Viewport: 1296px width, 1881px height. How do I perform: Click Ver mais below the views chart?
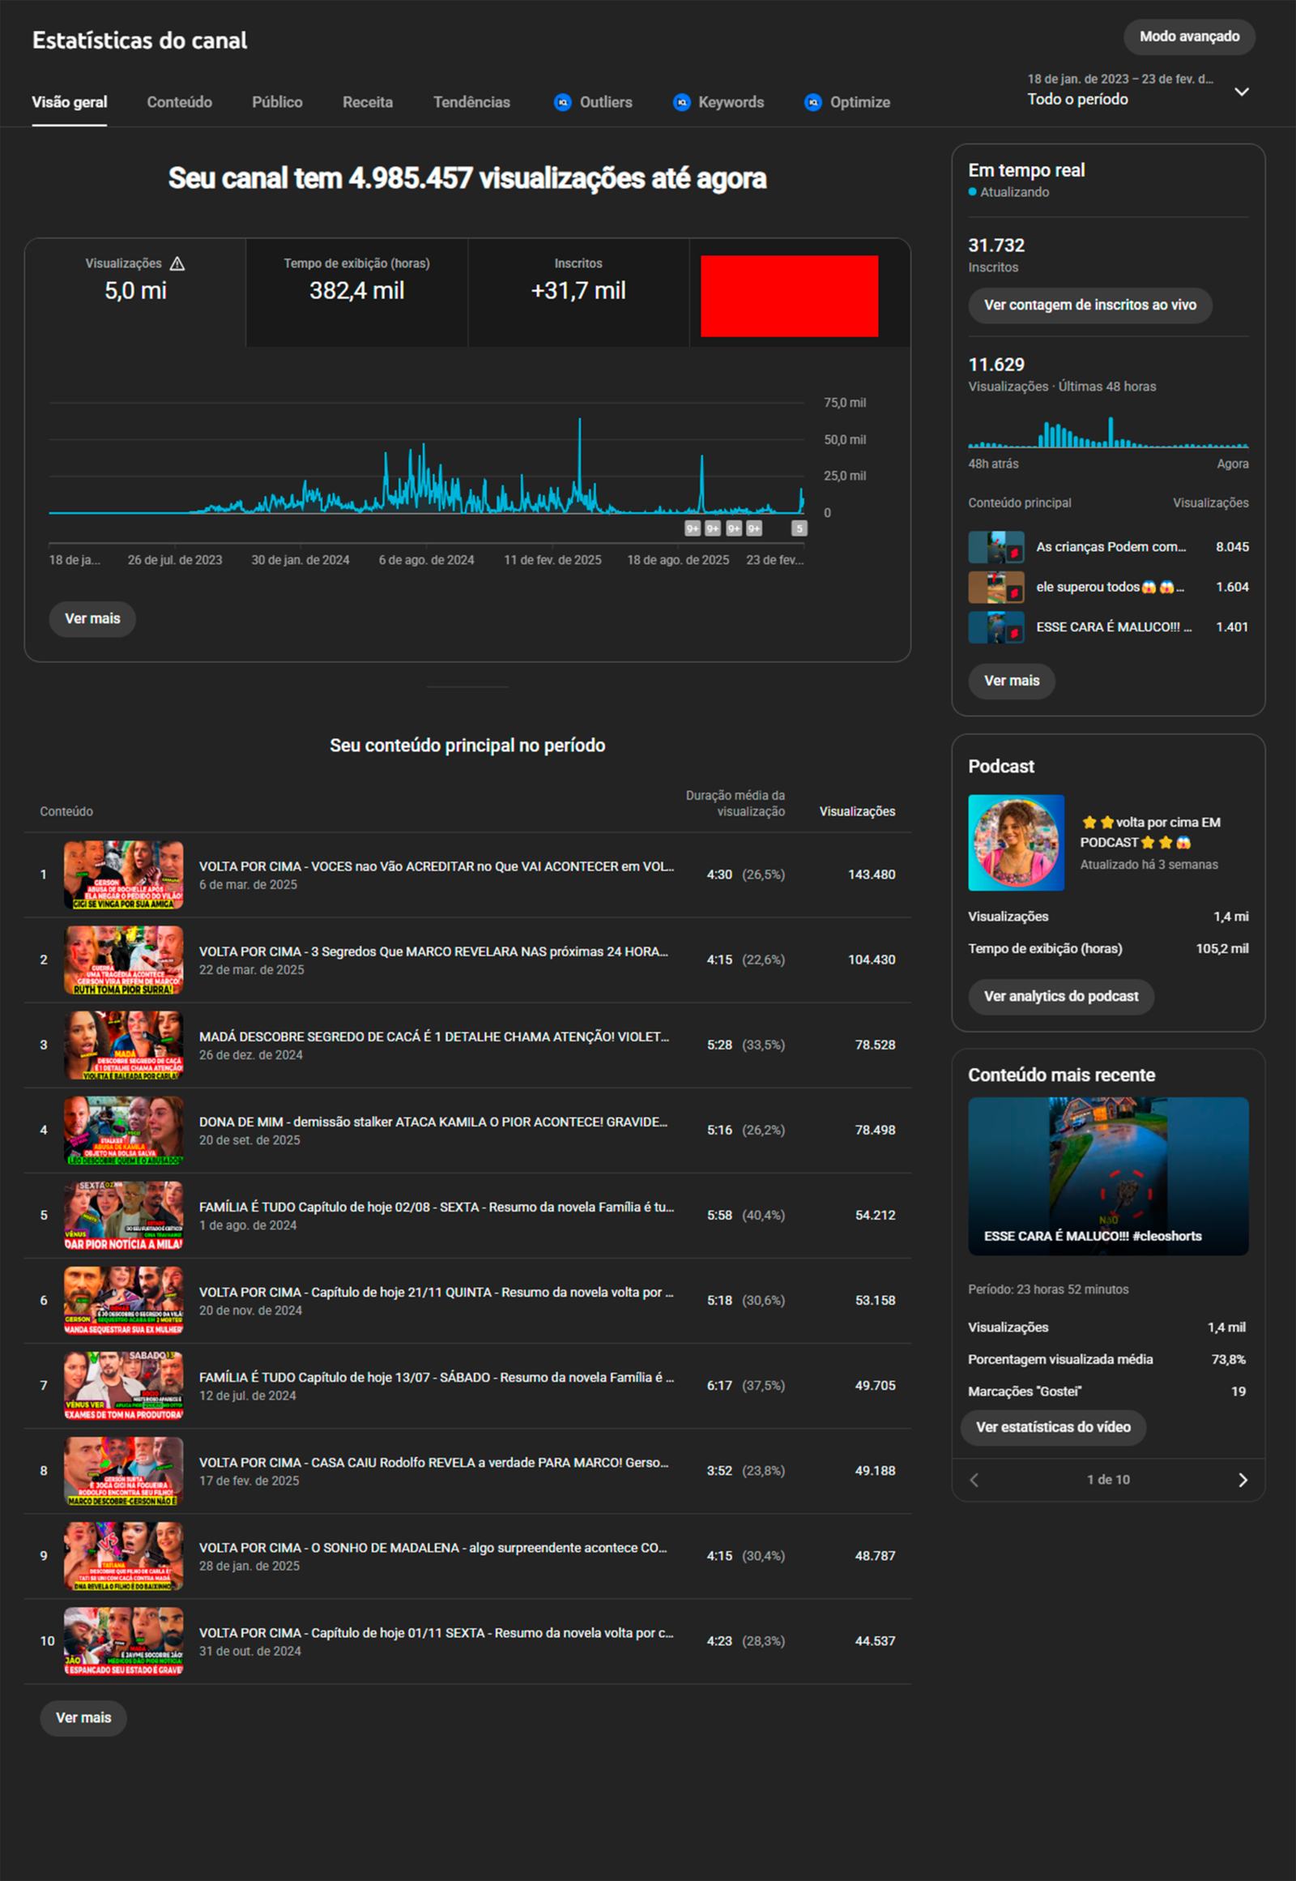(x=92, y=619)
